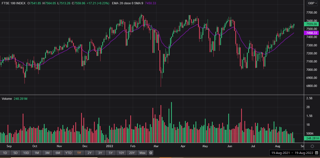Show the Max time range
Viewport: 320px width, 158px height.
click(x=142, y=153)
